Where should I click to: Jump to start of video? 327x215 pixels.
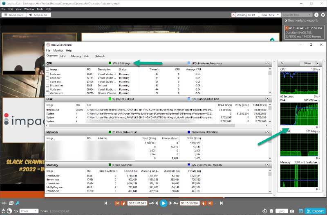pyautogui.click(x=106, y=203)
